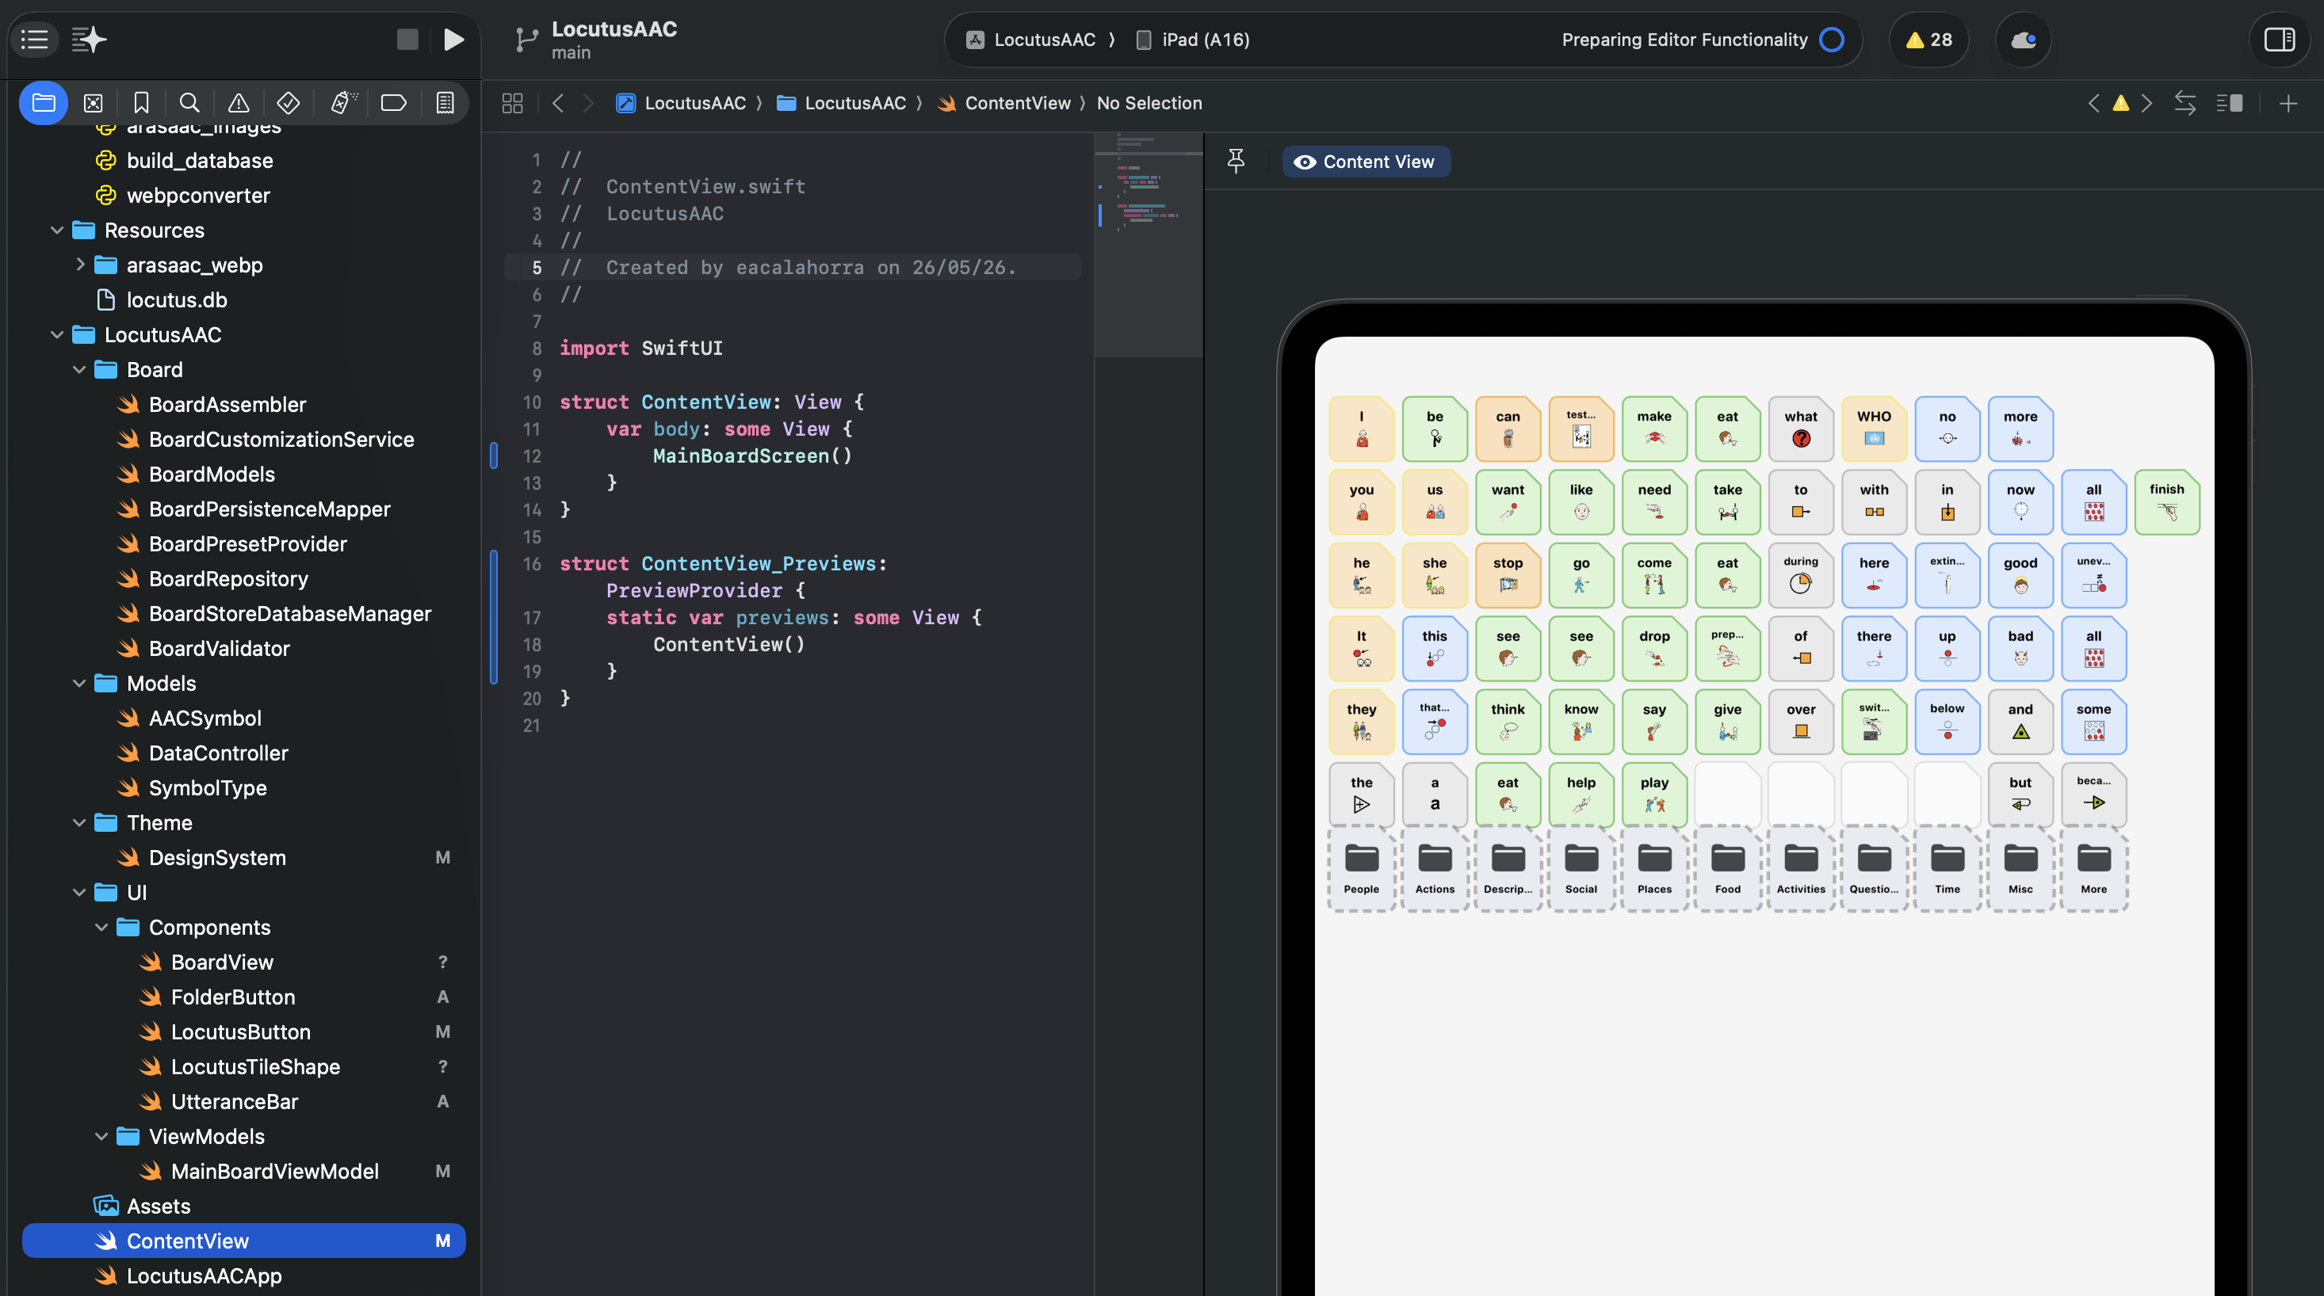
Task: Select the Content View preview chip
Action: pos(1366,162)
